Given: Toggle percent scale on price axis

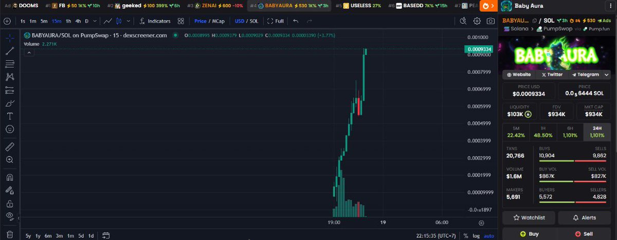Looking at the screenshot, I should tap(466, 235).
